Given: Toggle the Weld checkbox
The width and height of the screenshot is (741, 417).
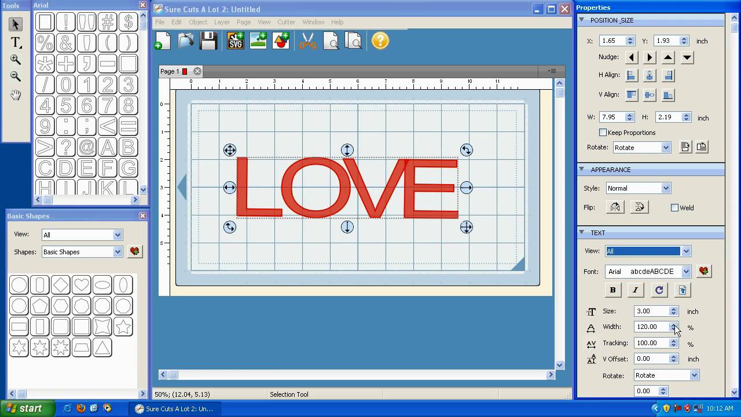Looking at the screenshot, I should 674,208.
